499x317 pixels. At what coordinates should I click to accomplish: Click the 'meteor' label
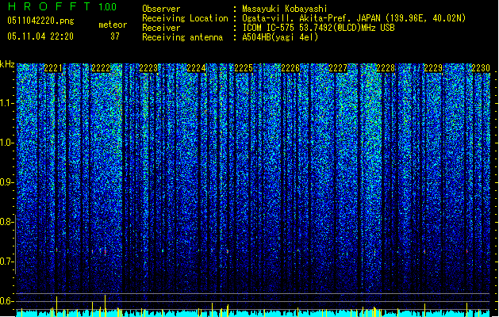point(113,25)
